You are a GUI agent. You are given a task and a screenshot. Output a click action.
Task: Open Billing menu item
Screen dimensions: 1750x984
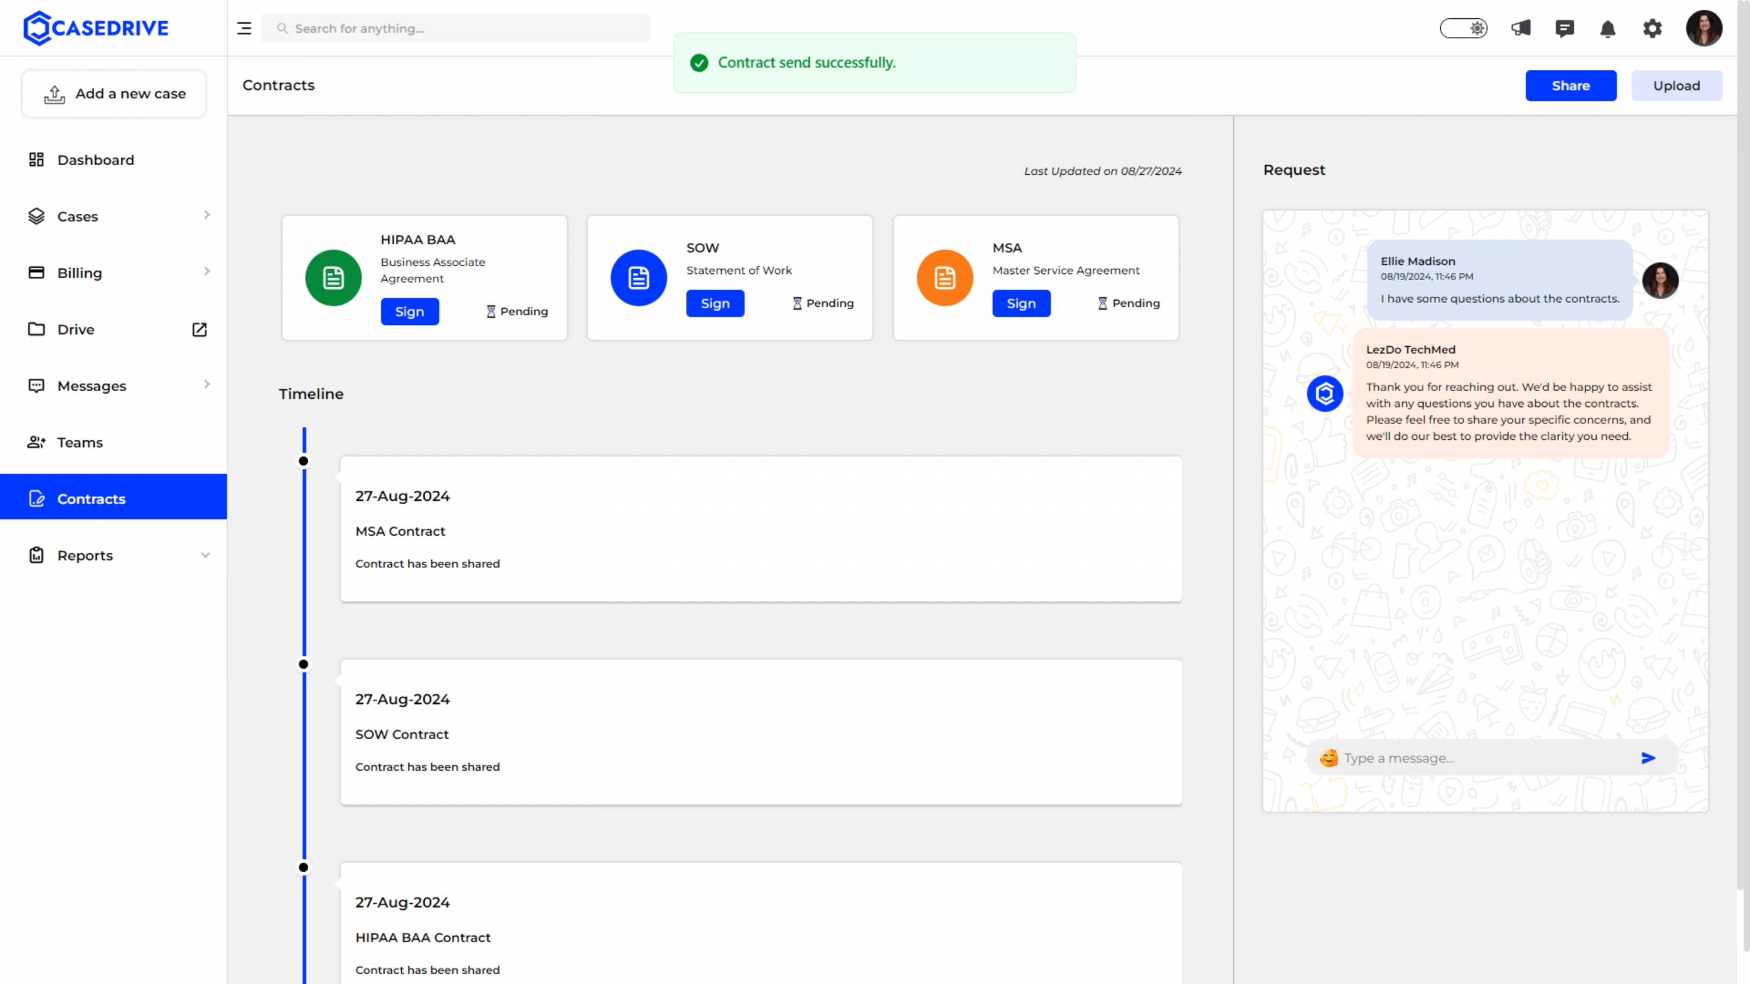pos(114,272)
